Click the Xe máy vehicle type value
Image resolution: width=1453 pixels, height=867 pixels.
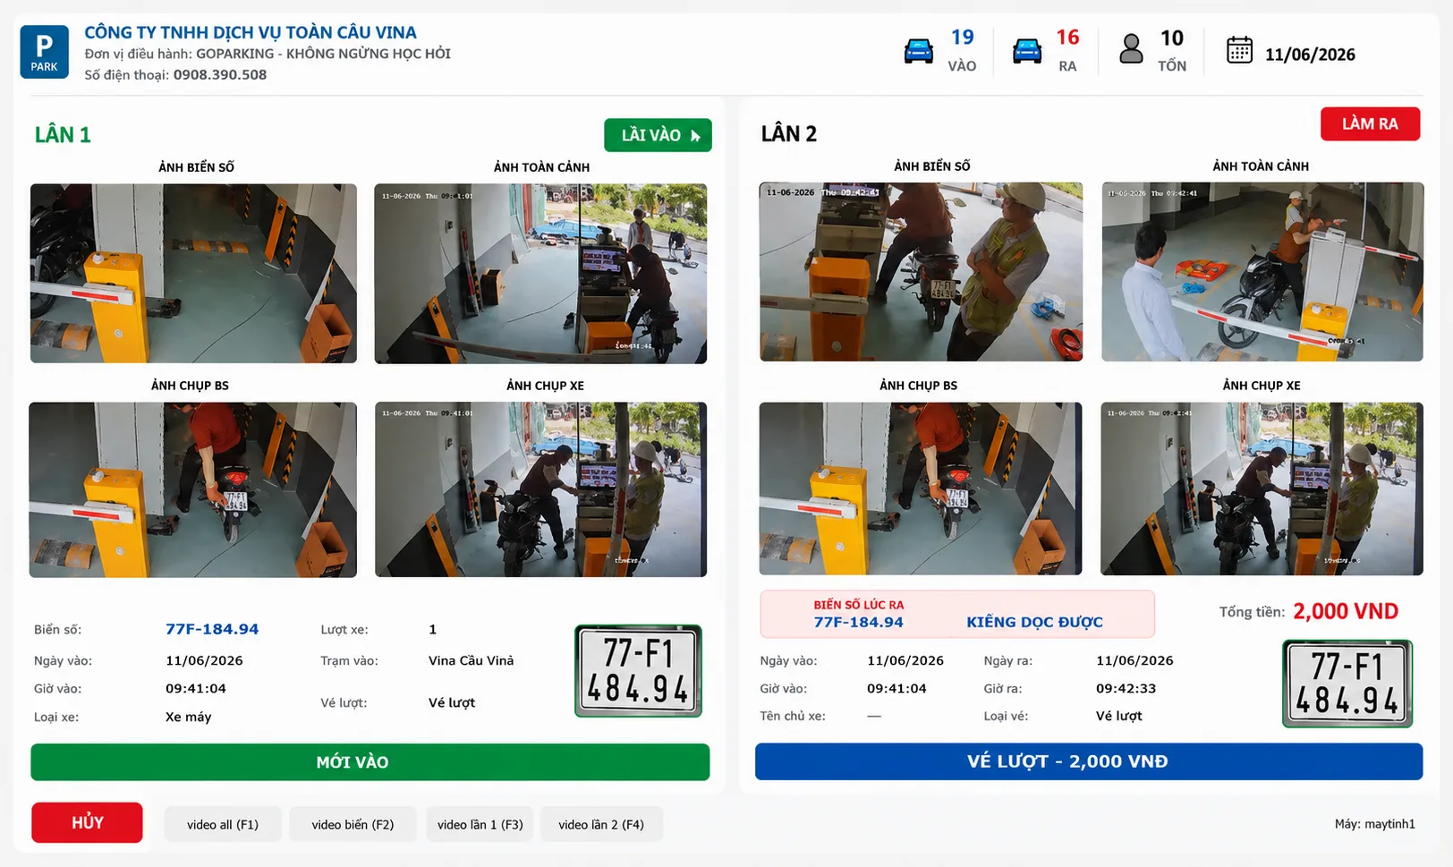coord(189,718)
